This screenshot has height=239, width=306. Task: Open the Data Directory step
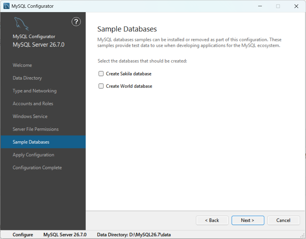27,78
